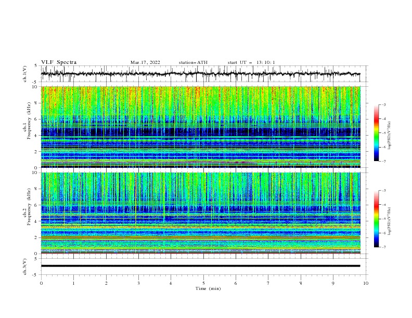The height and width of the screenshot is (318, 412).
Task: Click the "ch.3(V)" axis label
Action: click(25, 267)
